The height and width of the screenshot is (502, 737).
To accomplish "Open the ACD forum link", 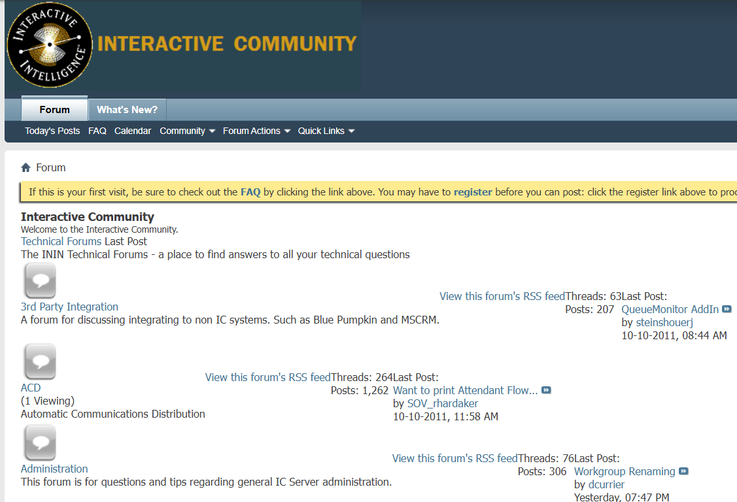I will coord(31,388).
